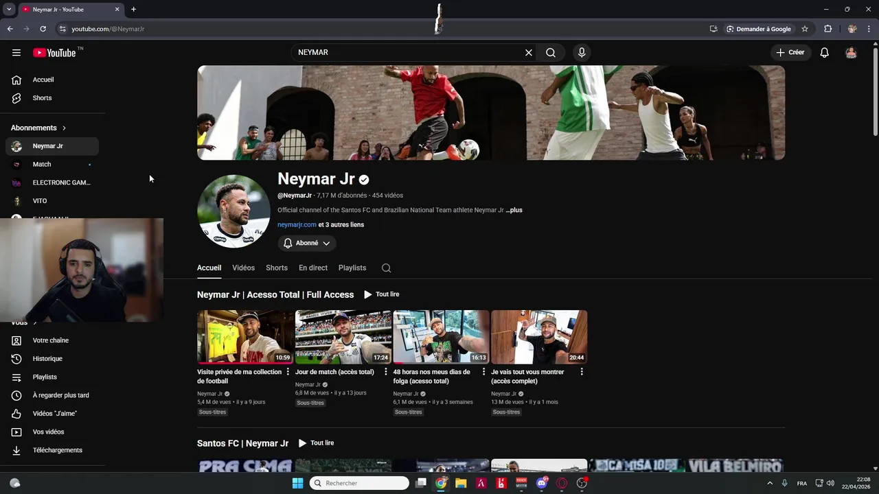Click the Neymar Jr channel avatar
This screenshot has height=494, width=879.
tap(233, 211)
